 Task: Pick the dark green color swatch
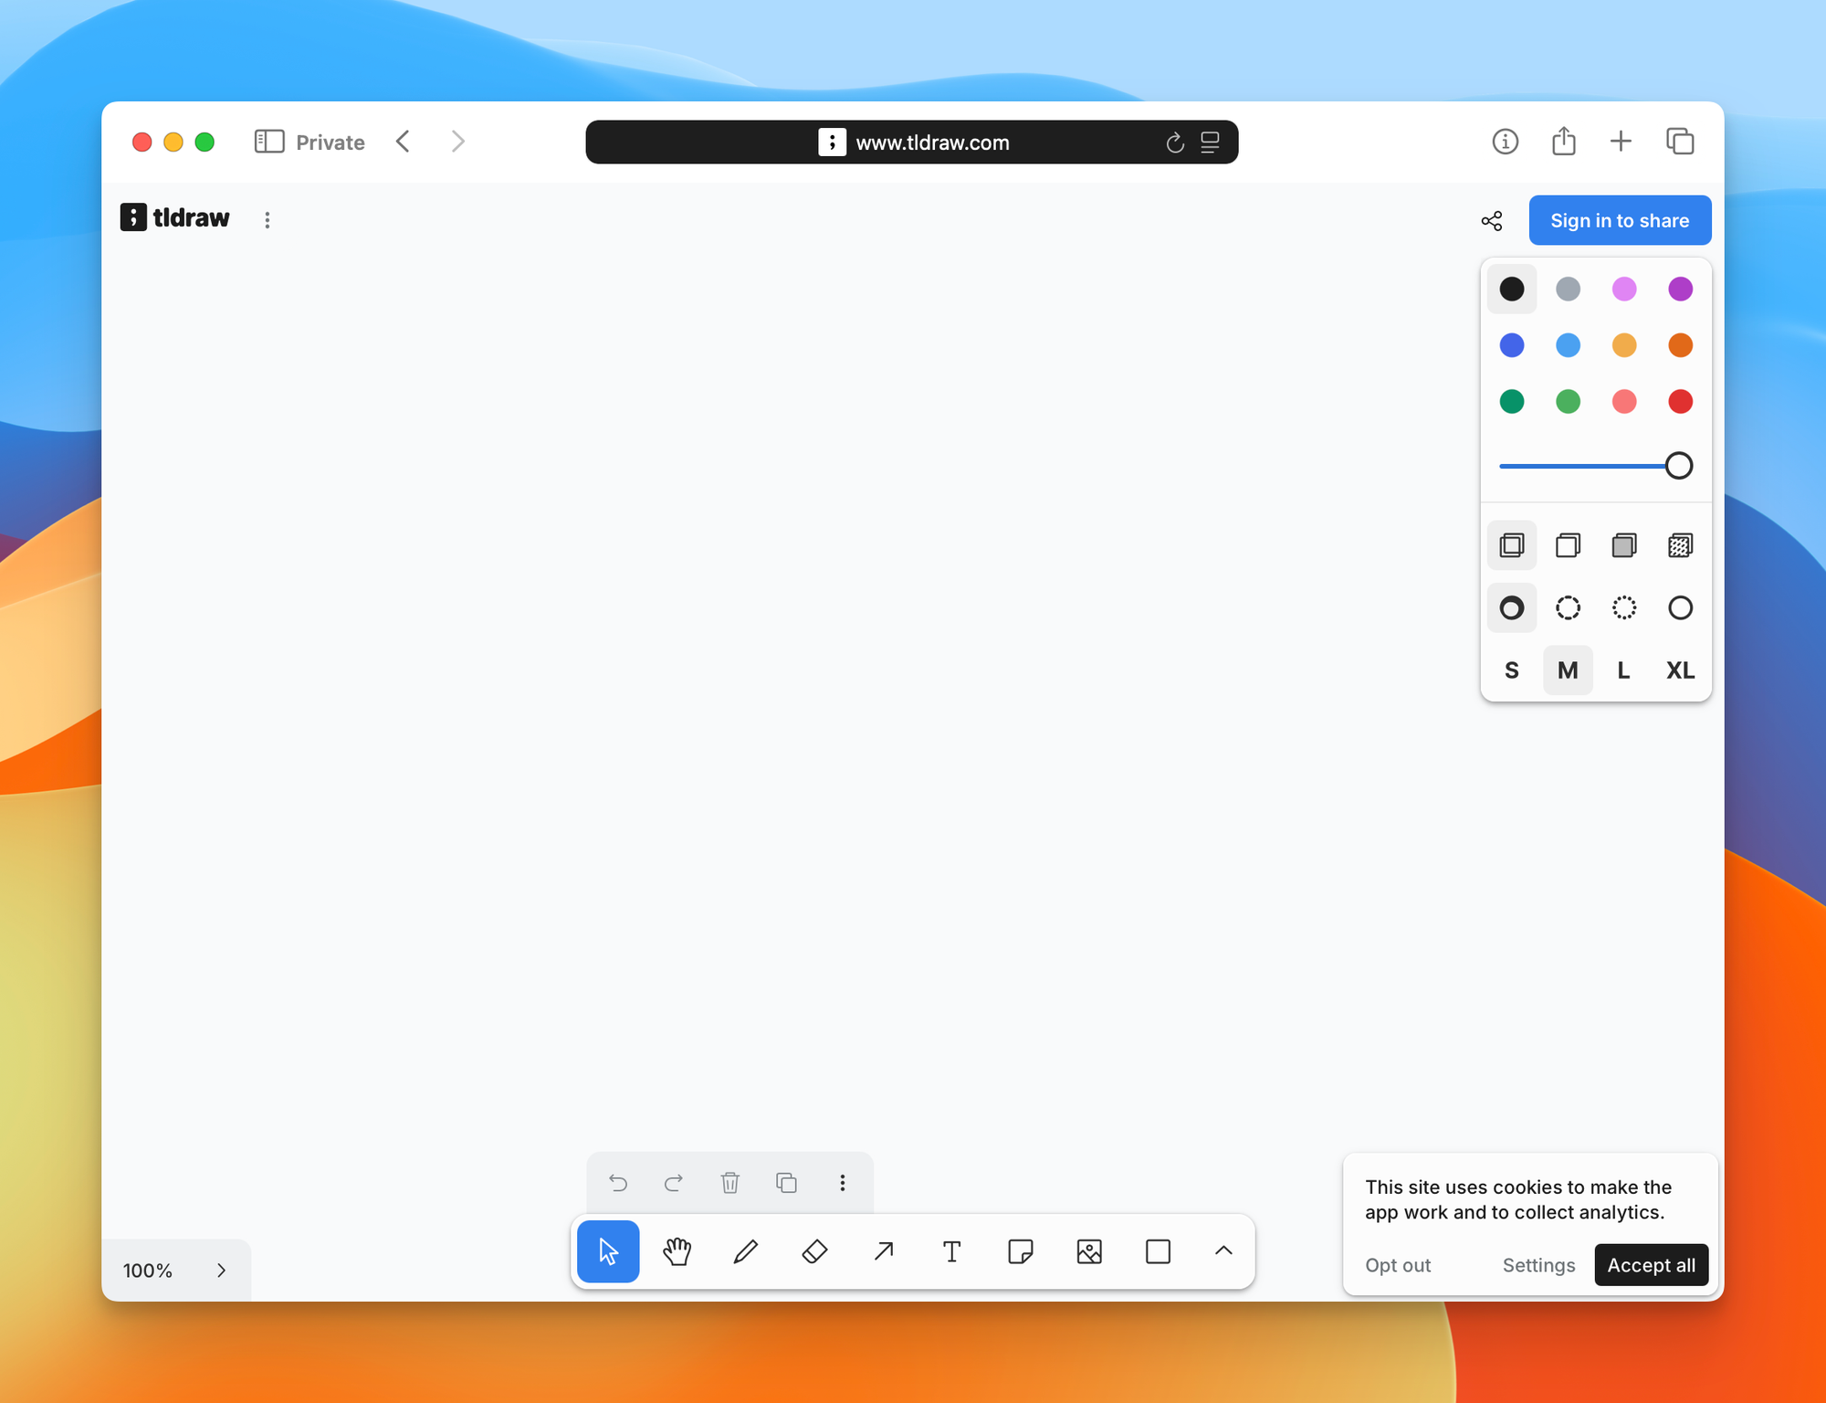pos(1512,402)
